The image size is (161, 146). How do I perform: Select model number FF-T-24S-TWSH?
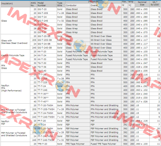tap(46, 140)
